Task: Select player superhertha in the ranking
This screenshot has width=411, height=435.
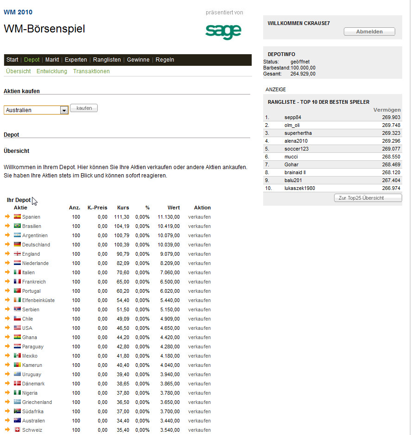Action: point(298,133)
